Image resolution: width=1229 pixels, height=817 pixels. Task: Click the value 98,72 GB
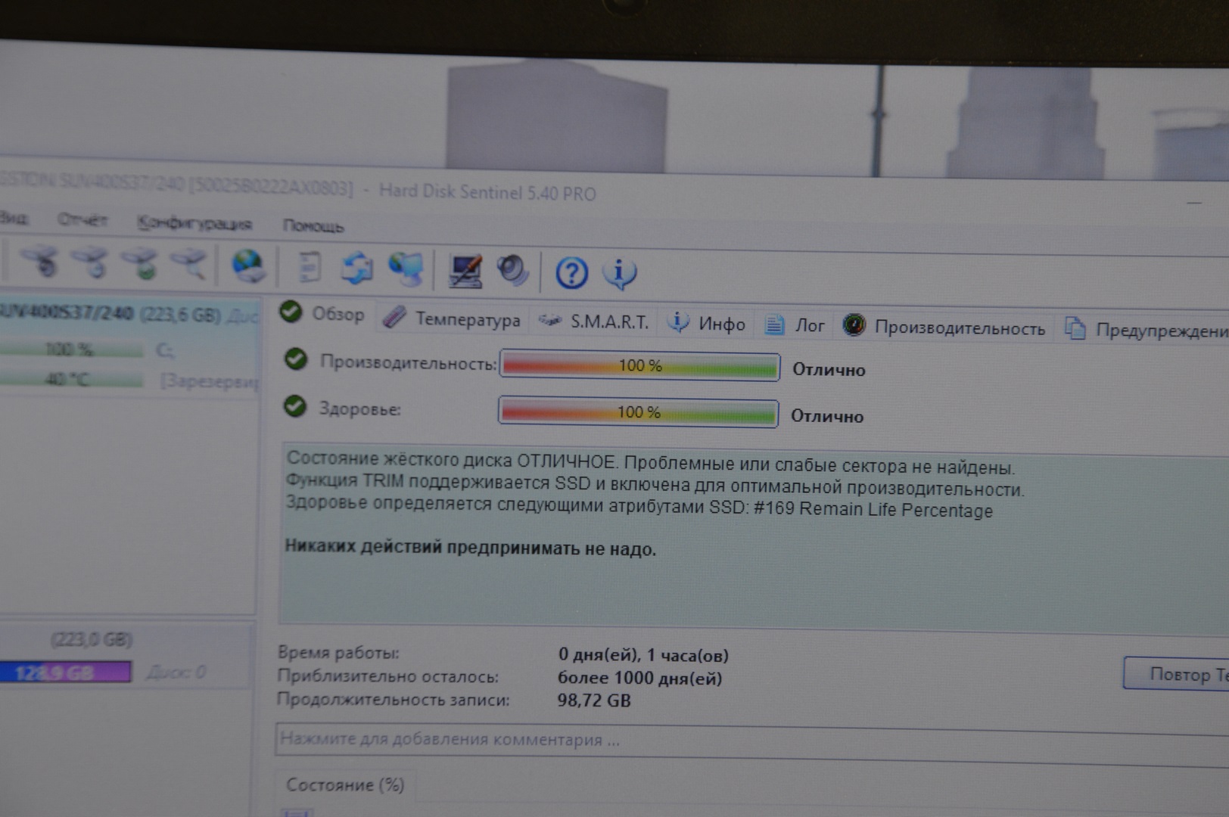(x=594, y=701)
